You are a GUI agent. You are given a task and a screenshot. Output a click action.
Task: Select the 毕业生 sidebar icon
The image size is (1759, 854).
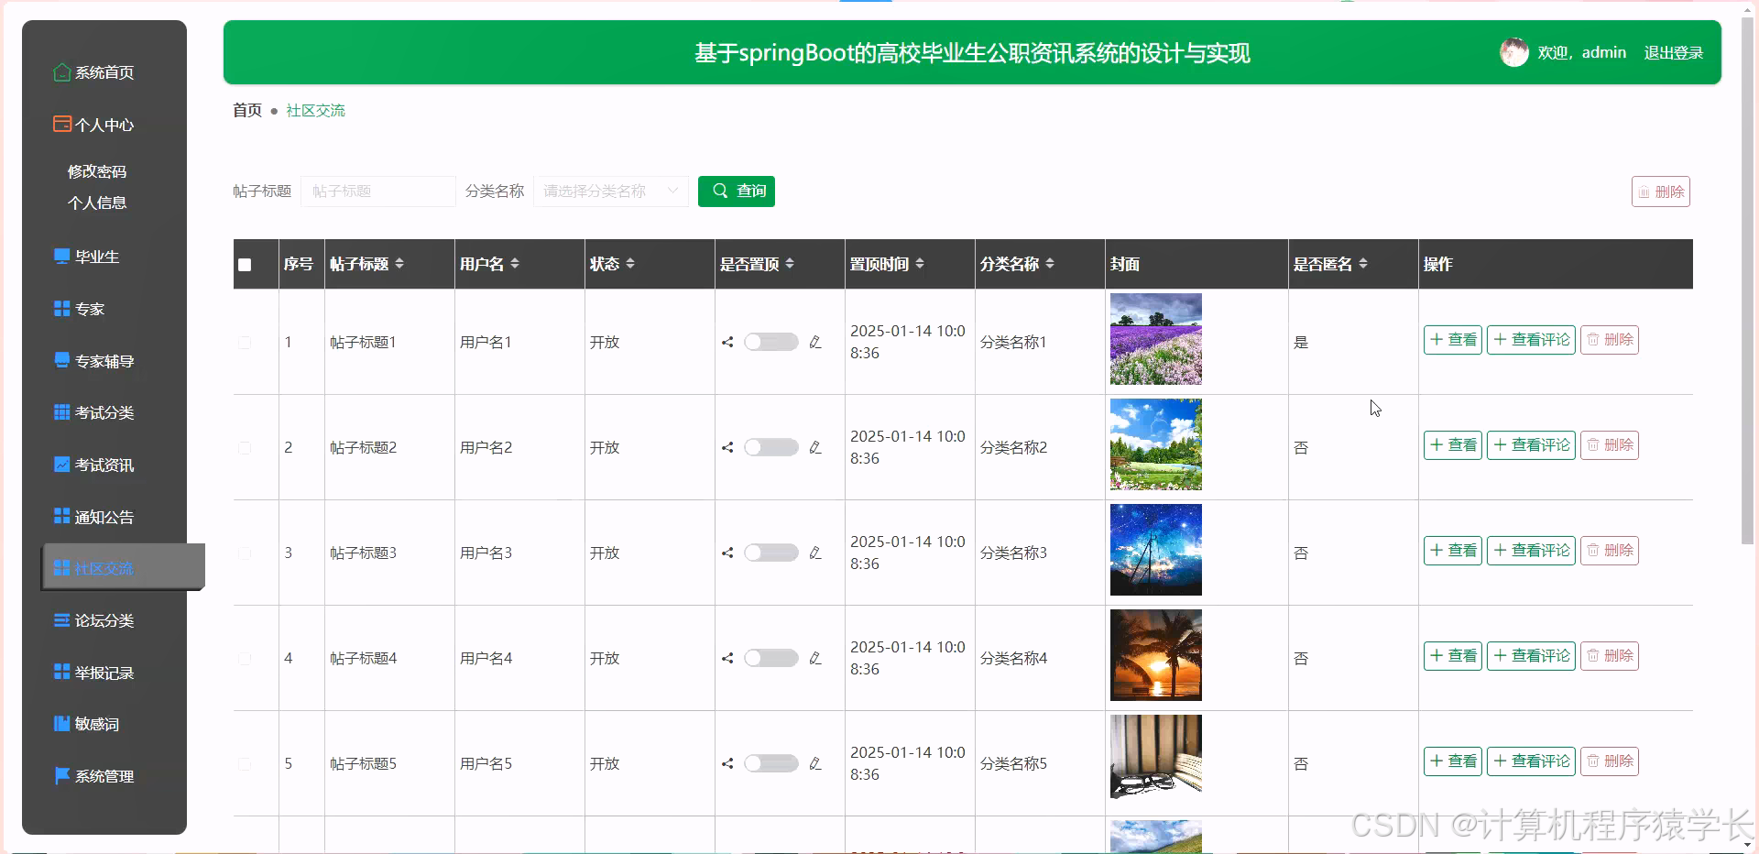coord(60,256)
